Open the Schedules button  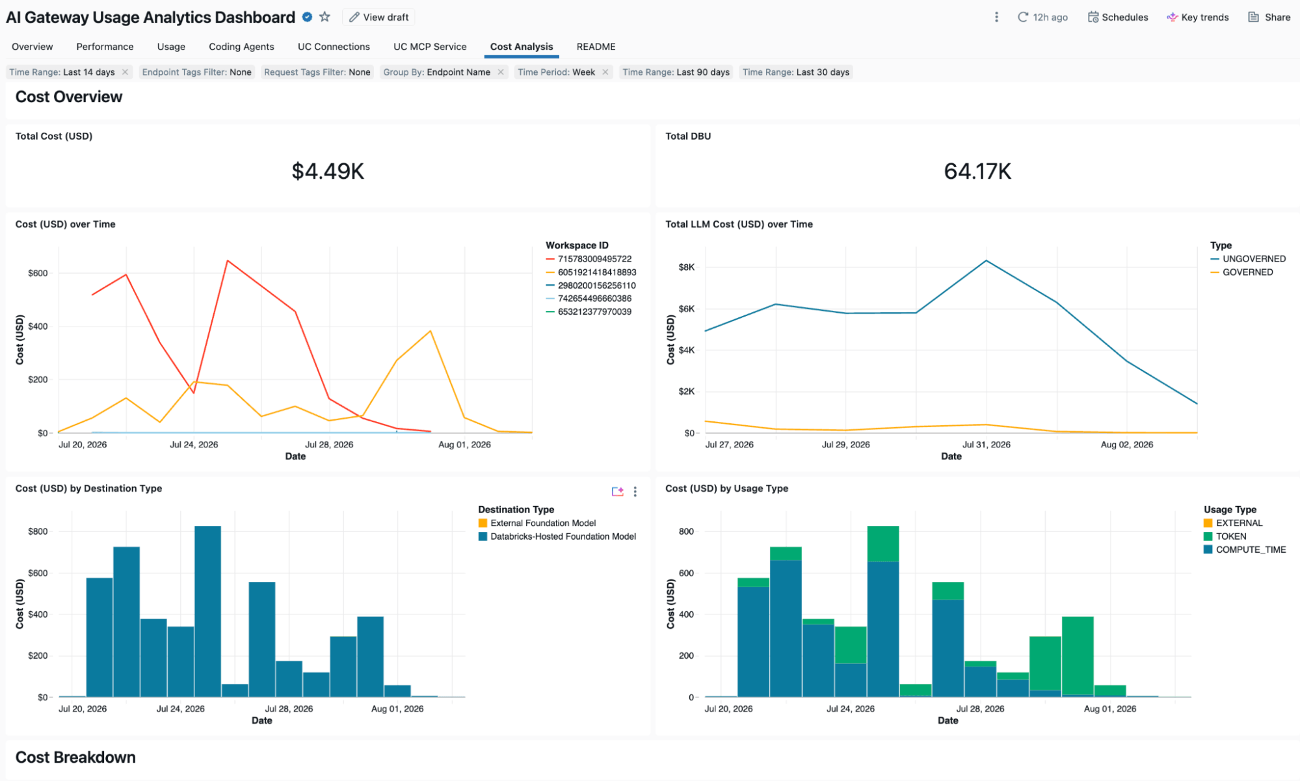click(1118, 17)
